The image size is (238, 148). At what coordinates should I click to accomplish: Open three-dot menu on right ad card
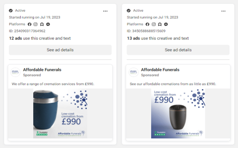click(223, 11)
